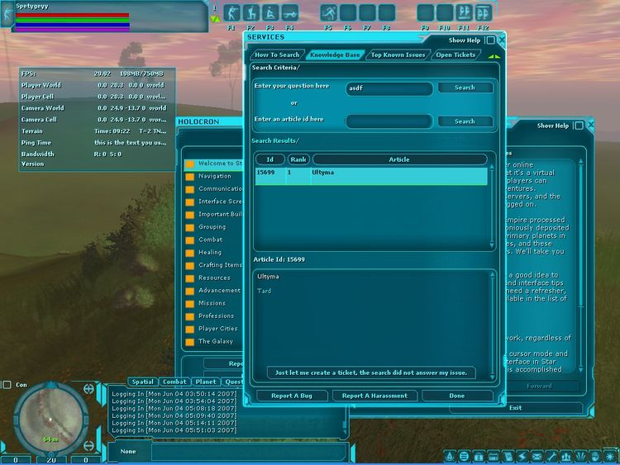Click the Done button in Services window
The image size is (620, 465).
pos(457,396)
